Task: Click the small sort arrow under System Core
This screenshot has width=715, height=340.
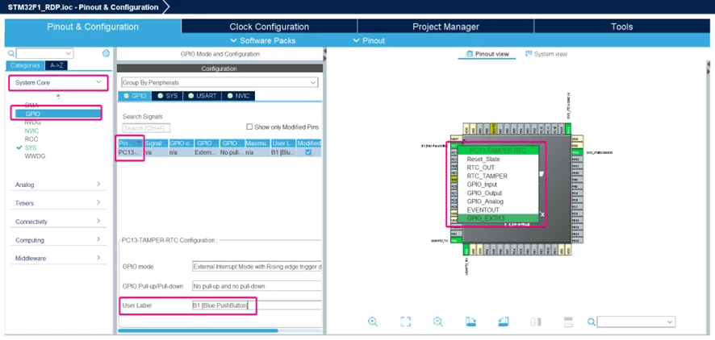Action: (x=58, y=97)
